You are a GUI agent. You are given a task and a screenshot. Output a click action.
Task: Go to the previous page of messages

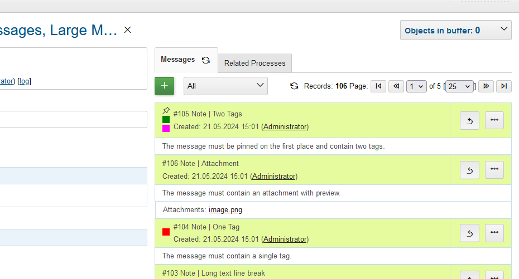point(396,86)
